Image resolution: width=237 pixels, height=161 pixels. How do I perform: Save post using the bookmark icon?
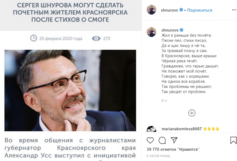click(x=233, y=140)
